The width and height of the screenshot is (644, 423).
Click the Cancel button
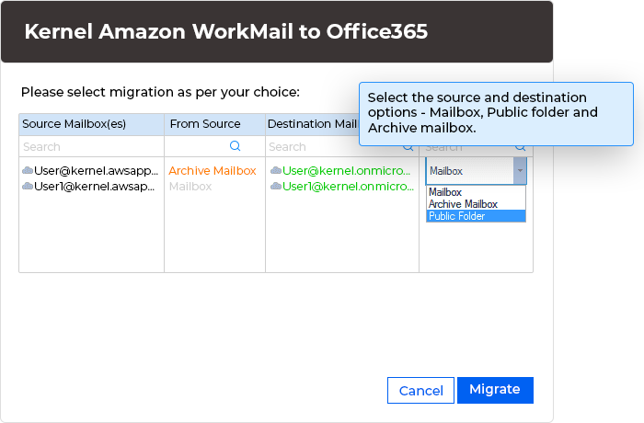[x=420, y=390]
